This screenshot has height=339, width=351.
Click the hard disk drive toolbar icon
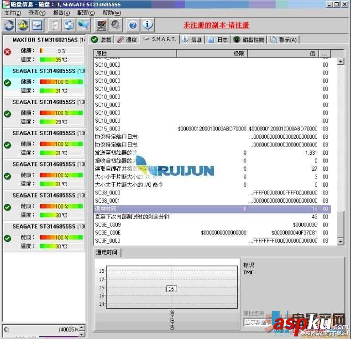click(x=37, y=25)
